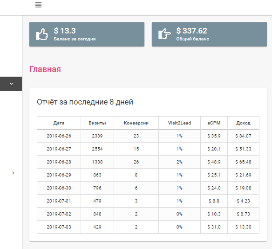Open the $ 337.62 Общий баланс card
The width and height of the screenshot is (272, 249).
coord(209,34)
